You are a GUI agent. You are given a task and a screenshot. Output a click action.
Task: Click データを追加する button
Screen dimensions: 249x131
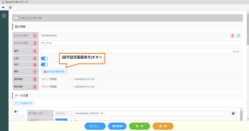point(23,103)
